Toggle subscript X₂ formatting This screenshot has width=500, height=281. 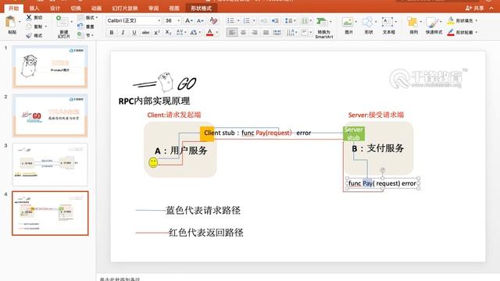(x=168, y=33)
